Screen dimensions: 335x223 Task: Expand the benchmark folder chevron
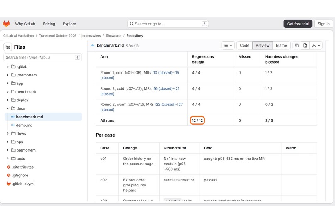(8, 91)
